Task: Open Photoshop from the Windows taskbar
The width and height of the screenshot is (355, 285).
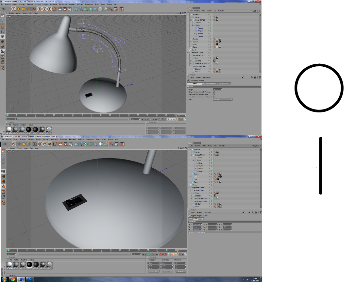Action: (x=30, y=279)
